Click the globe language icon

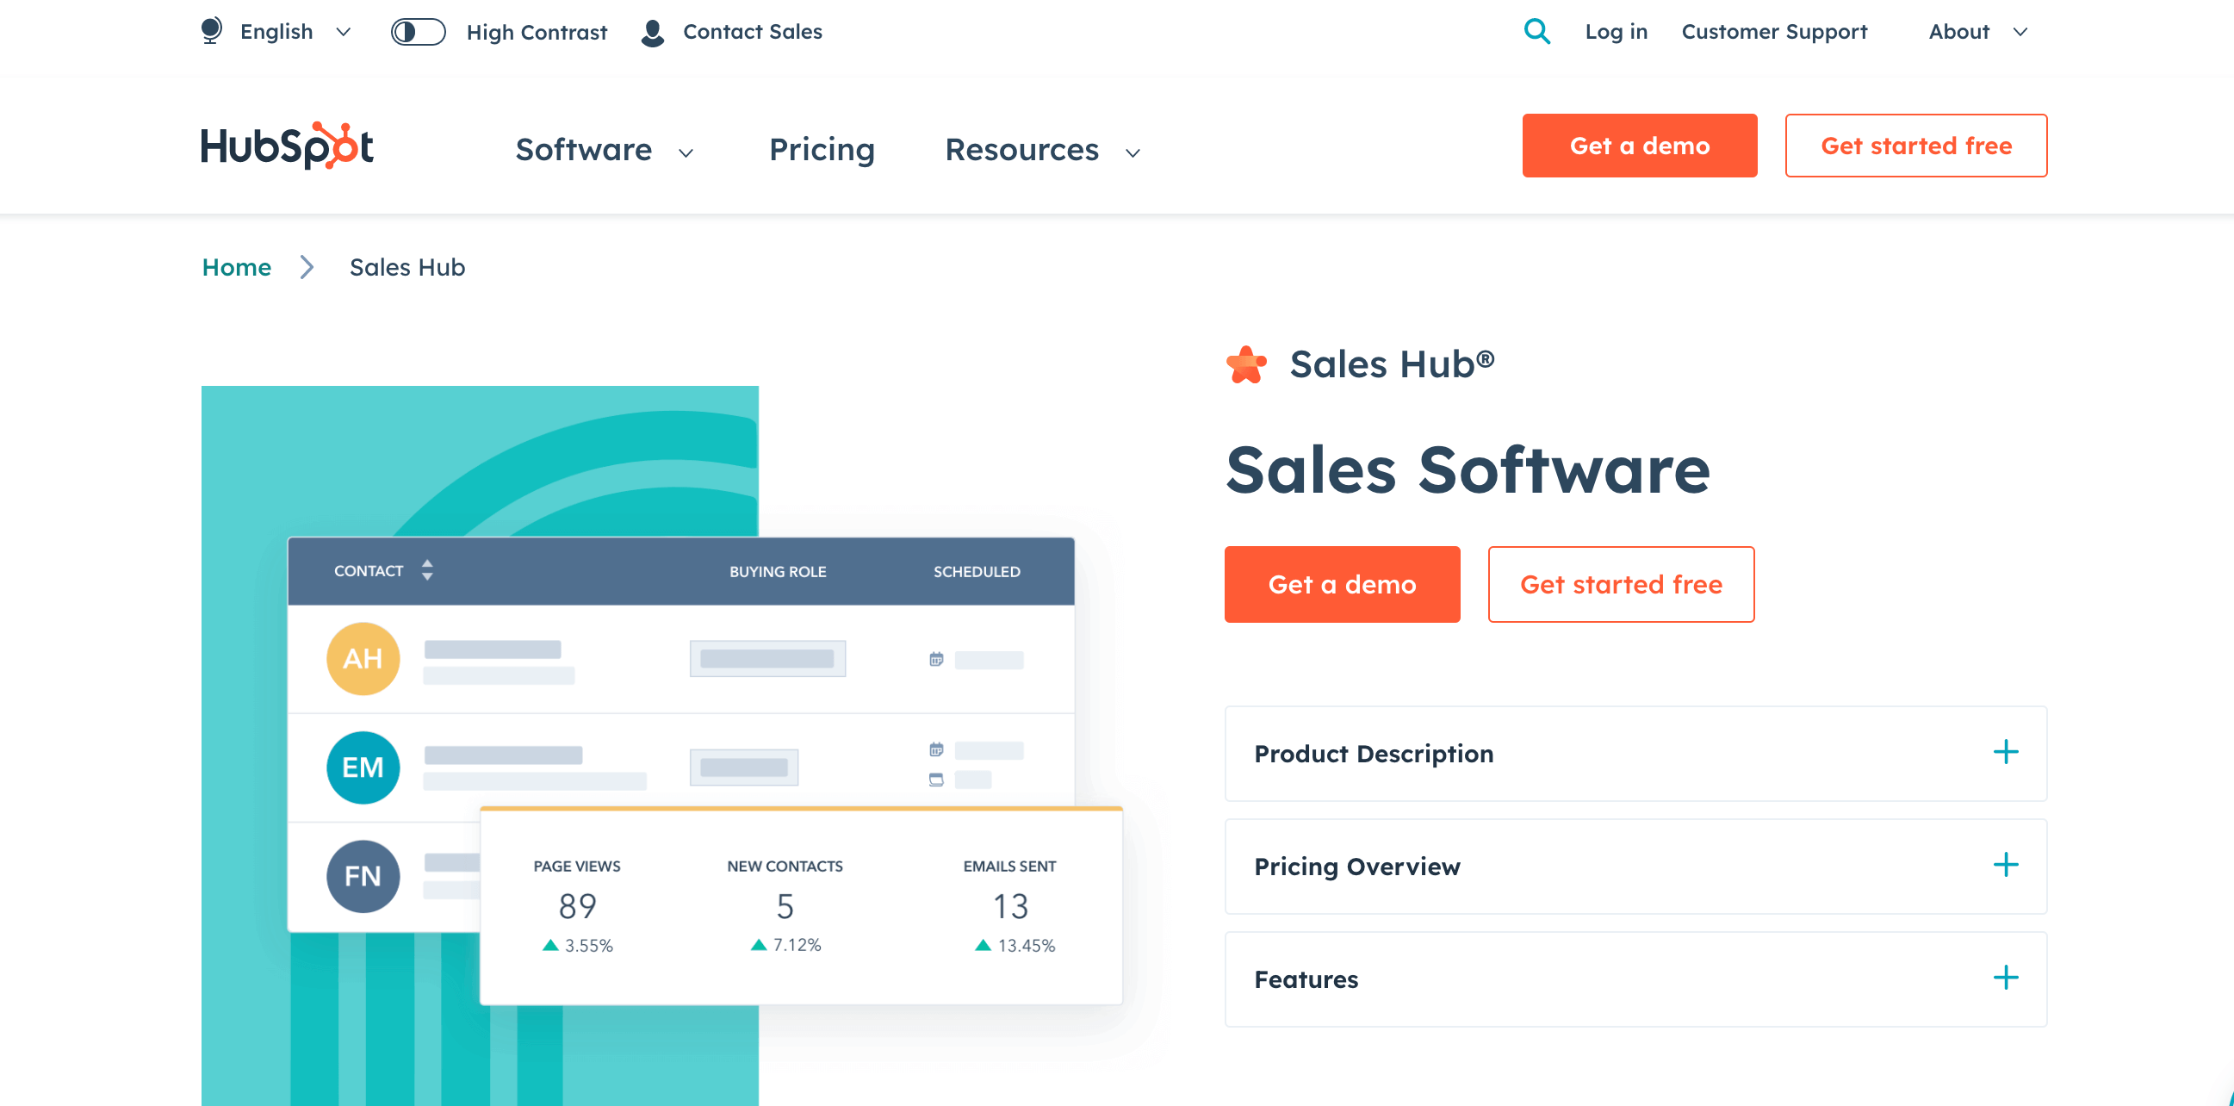coord(211,31)
